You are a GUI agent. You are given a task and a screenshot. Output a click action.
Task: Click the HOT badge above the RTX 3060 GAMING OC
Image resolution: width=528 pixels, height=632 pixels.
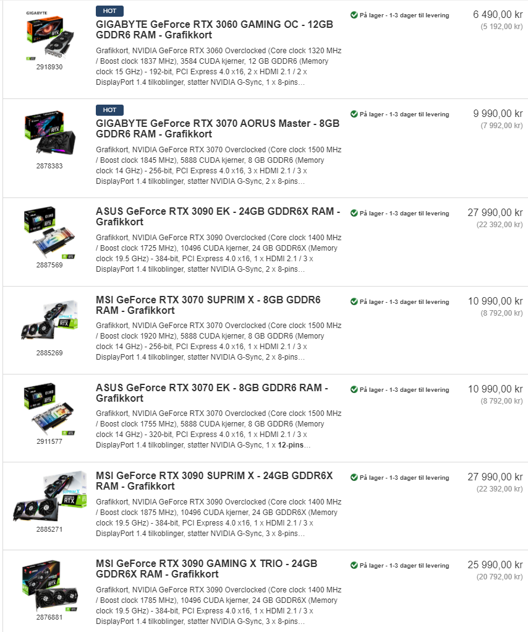click(109, 11)
